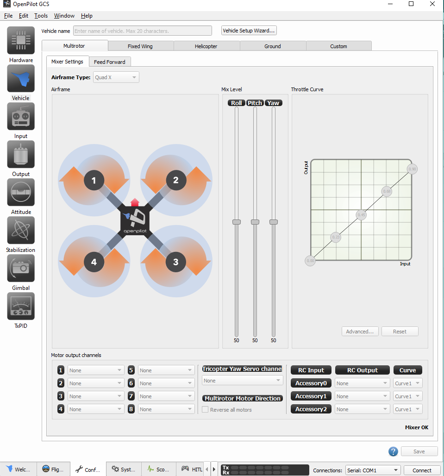The width and height of the screenshot is (444, 476).
Task: Reset the throttle curve
Action: click(400, 332)
